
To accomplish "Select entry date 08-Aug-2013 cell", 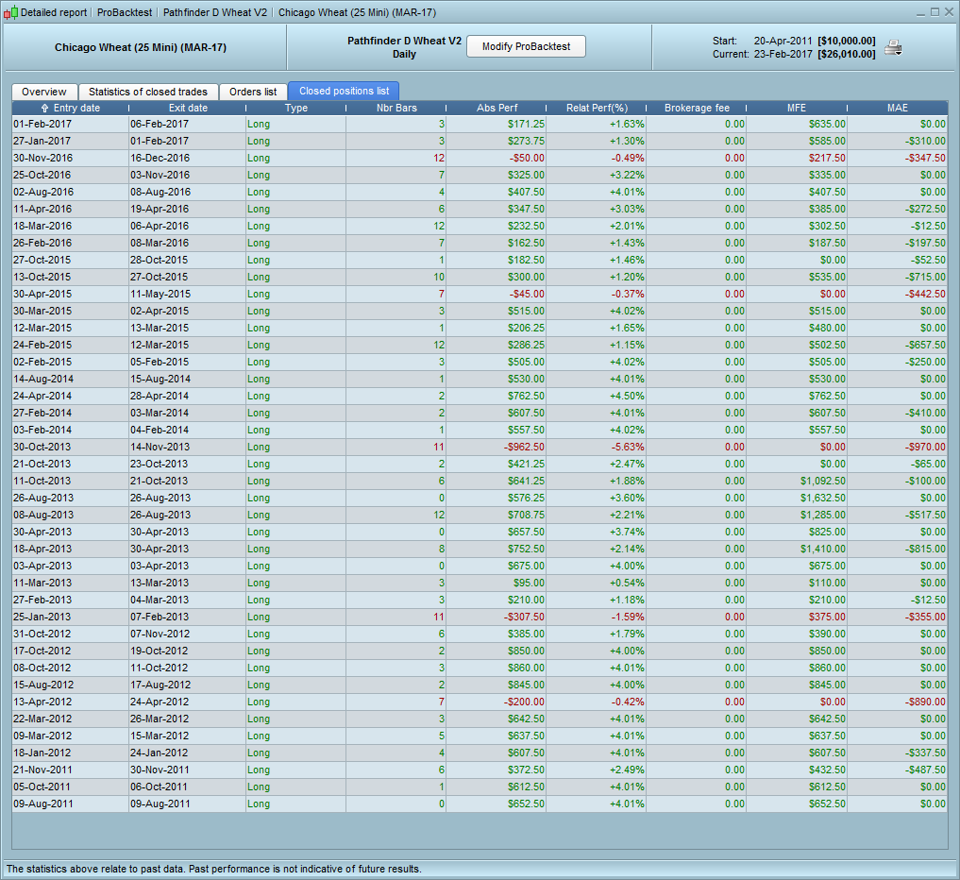I will 71,515.
